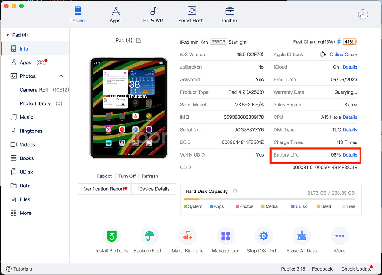Click Online Query for Apple ID Lock
The height and width of the screenshot is (275, 382).
pyautogui.click(x=343, y=55)
